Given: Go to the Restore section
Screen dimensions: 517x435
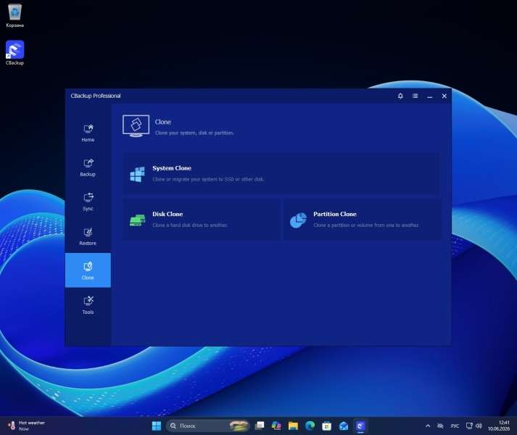Looking at the screenshot, I should pos(88,236).
